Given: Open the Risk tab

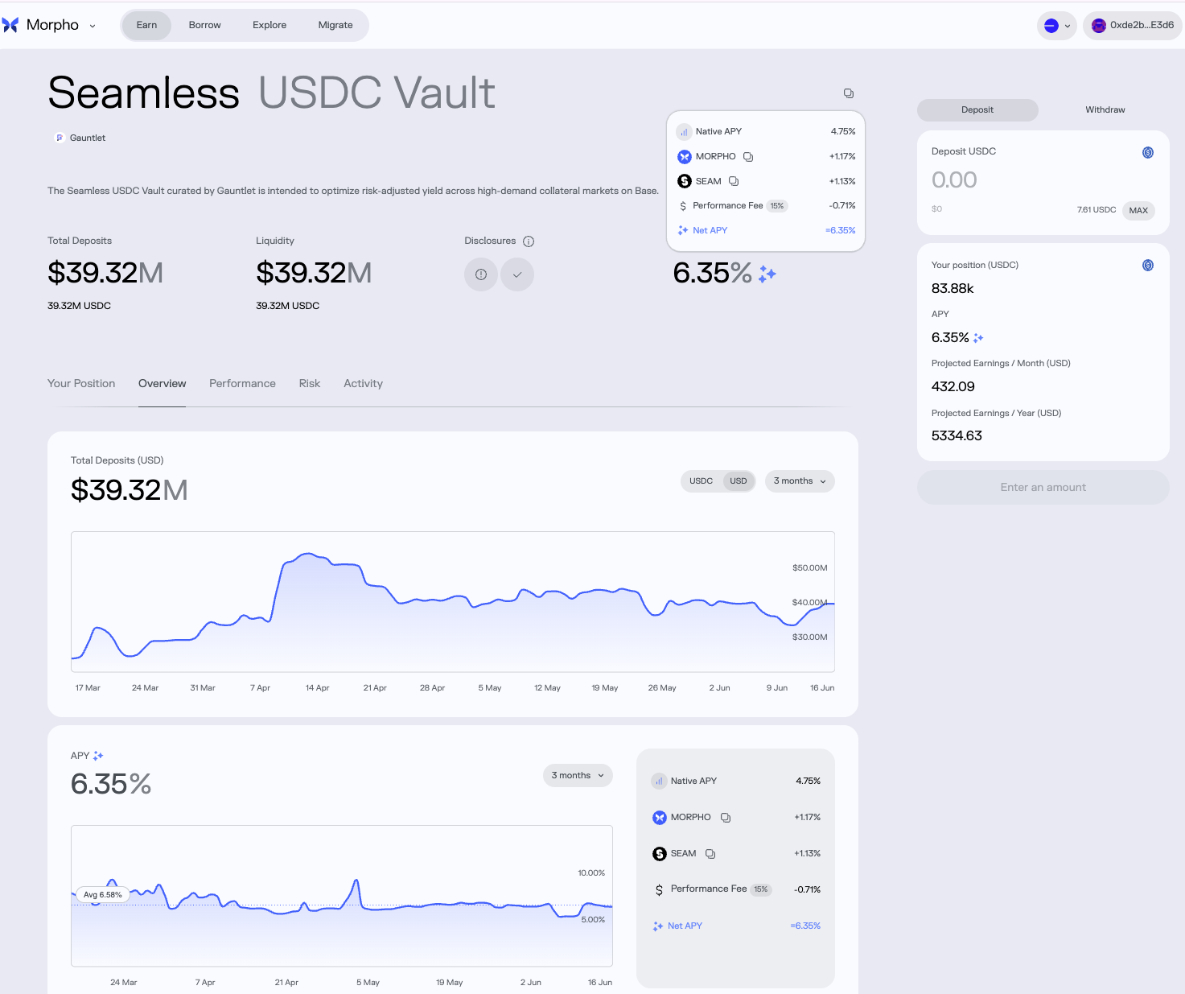Looking at the screenshot, I should tap(310, 384).
